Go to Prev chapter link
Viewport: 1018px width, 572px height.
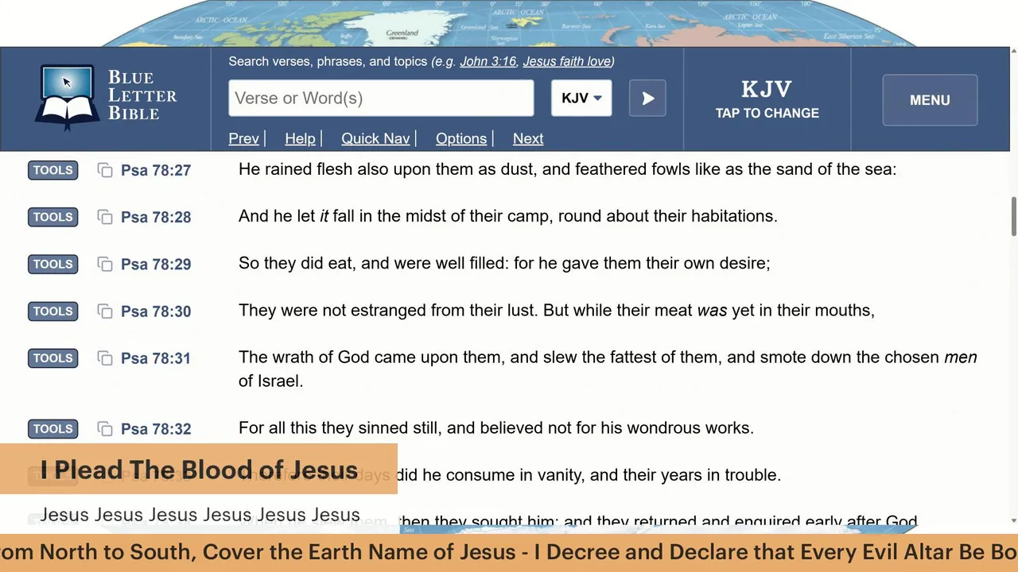point(243,138)
